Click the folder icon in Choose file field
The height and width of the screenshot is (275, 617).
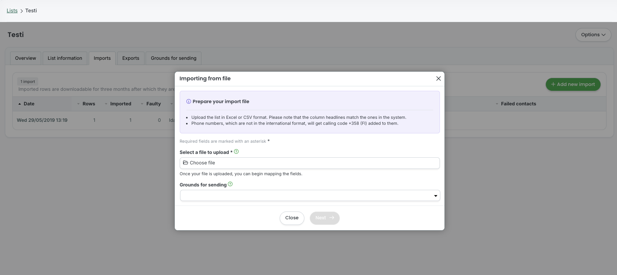tap(185, 163)
